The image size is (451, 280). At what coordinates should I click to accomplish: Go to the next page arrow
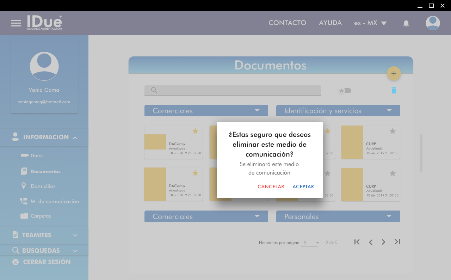tap(383, 242)
